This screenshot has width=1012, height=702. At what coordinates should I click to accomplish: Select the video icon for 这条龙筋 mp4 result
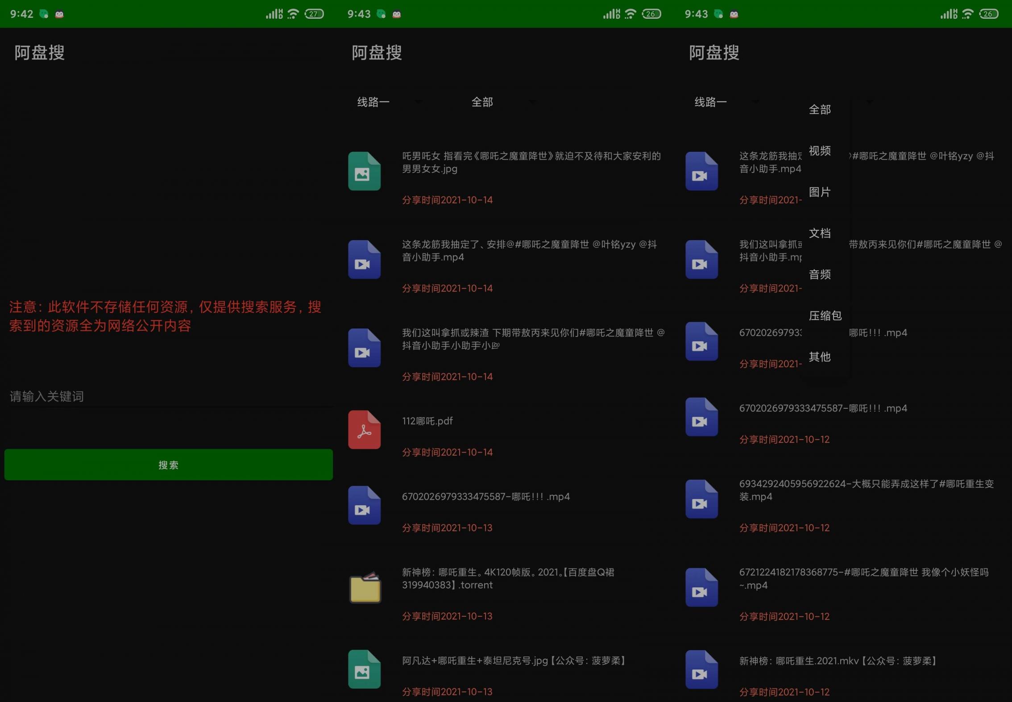(x=364, y=259)
